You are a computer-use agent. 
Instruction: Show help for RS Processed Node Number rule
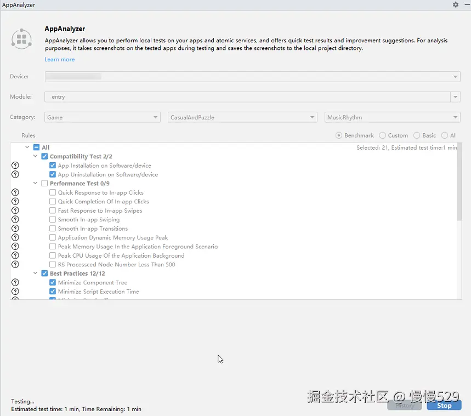15,265
